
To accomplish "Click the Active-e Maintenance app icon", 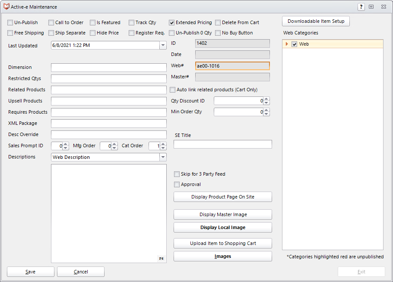I will click(6, 7).
